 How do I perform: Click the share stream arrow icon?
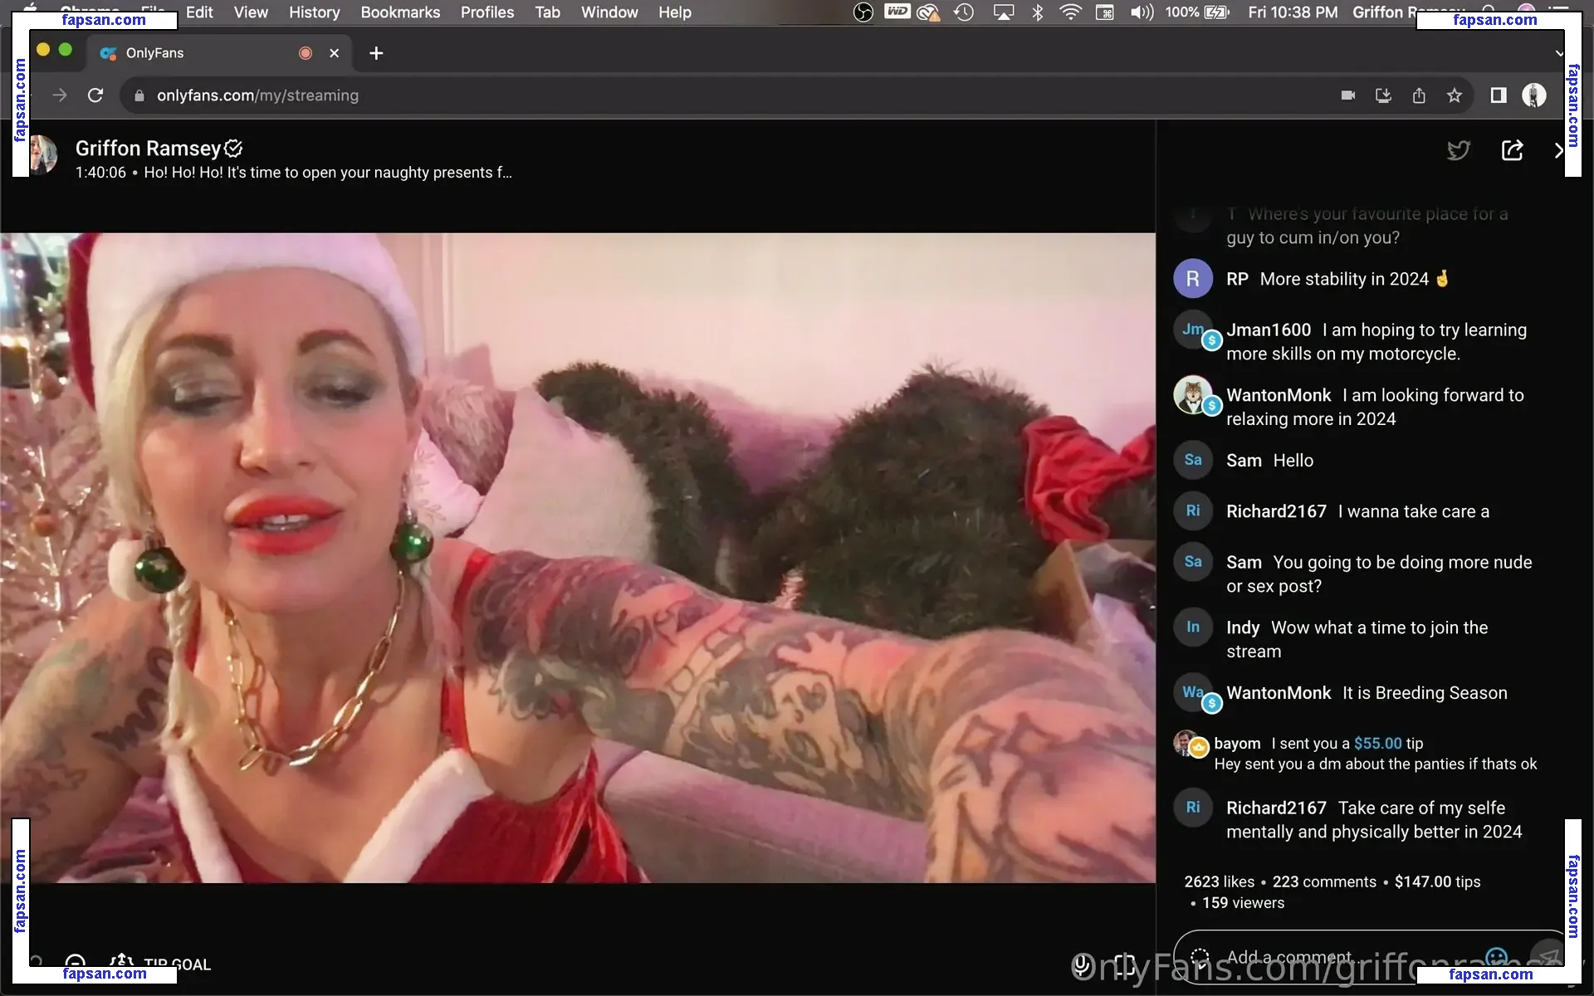1513,150
